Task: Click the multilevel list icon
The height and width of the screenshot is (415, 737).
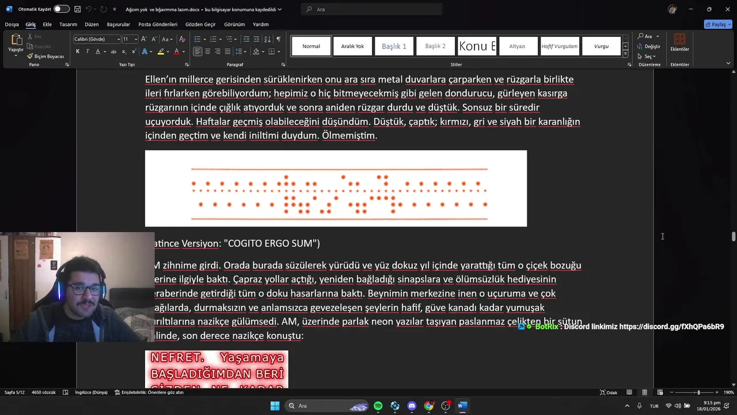Action: coord(229,39)
